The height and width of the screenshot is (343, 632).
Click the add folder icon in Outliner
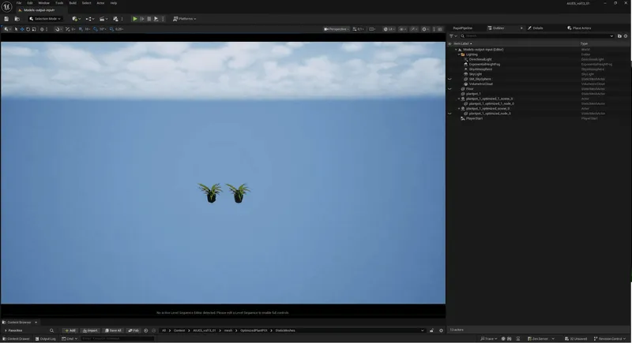[x=619, y=35]
